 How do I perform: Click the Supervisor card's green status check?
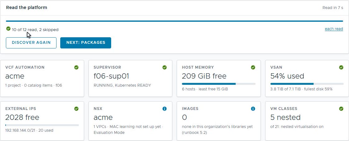(x=165, y=67)
